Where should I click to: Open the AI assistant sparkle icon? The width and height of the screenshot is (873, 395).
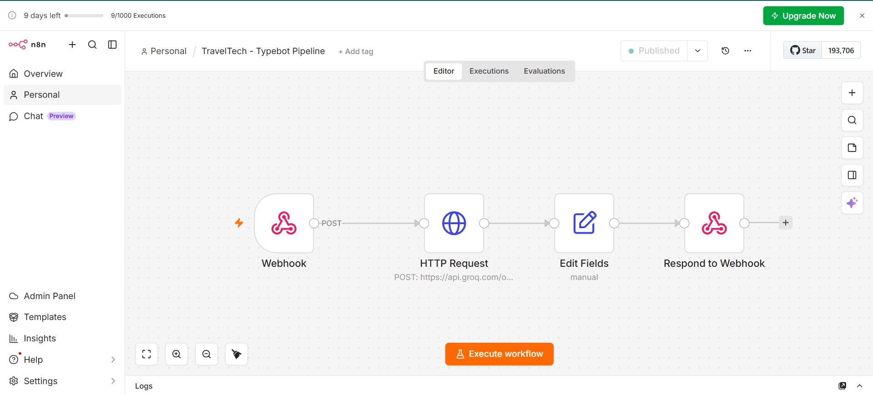coord(852,202)
